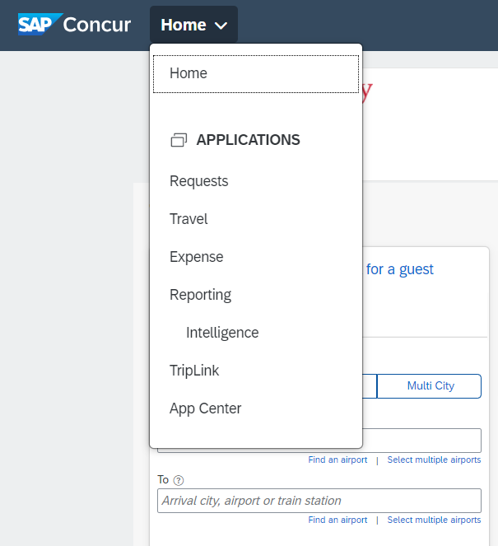Go to App Center
Image resolution: width=498 pixels, height=546 pixels.
click(x=205, y=408)
